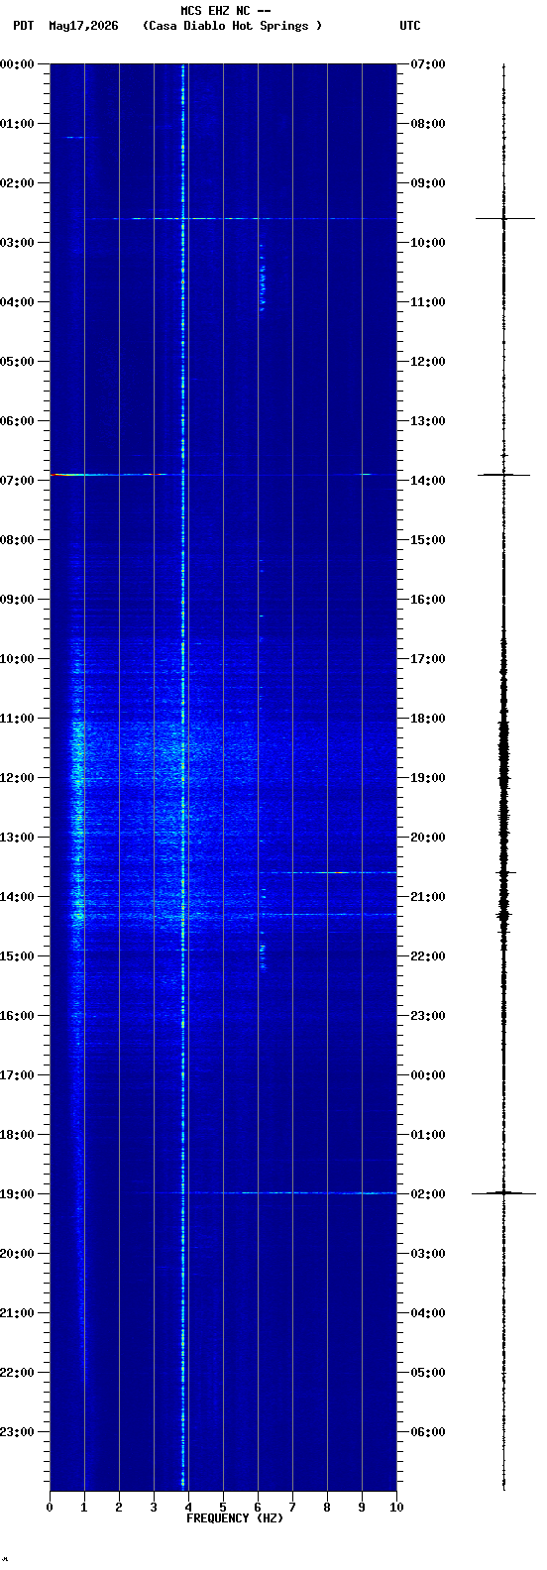
Task: Select the 21:00 label on the UTC axis
Action: 428,897
